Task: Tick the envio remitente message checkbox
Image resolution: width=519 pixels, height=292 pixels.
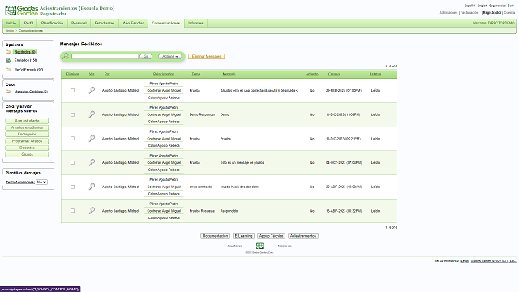Action: tap(72, 187)
